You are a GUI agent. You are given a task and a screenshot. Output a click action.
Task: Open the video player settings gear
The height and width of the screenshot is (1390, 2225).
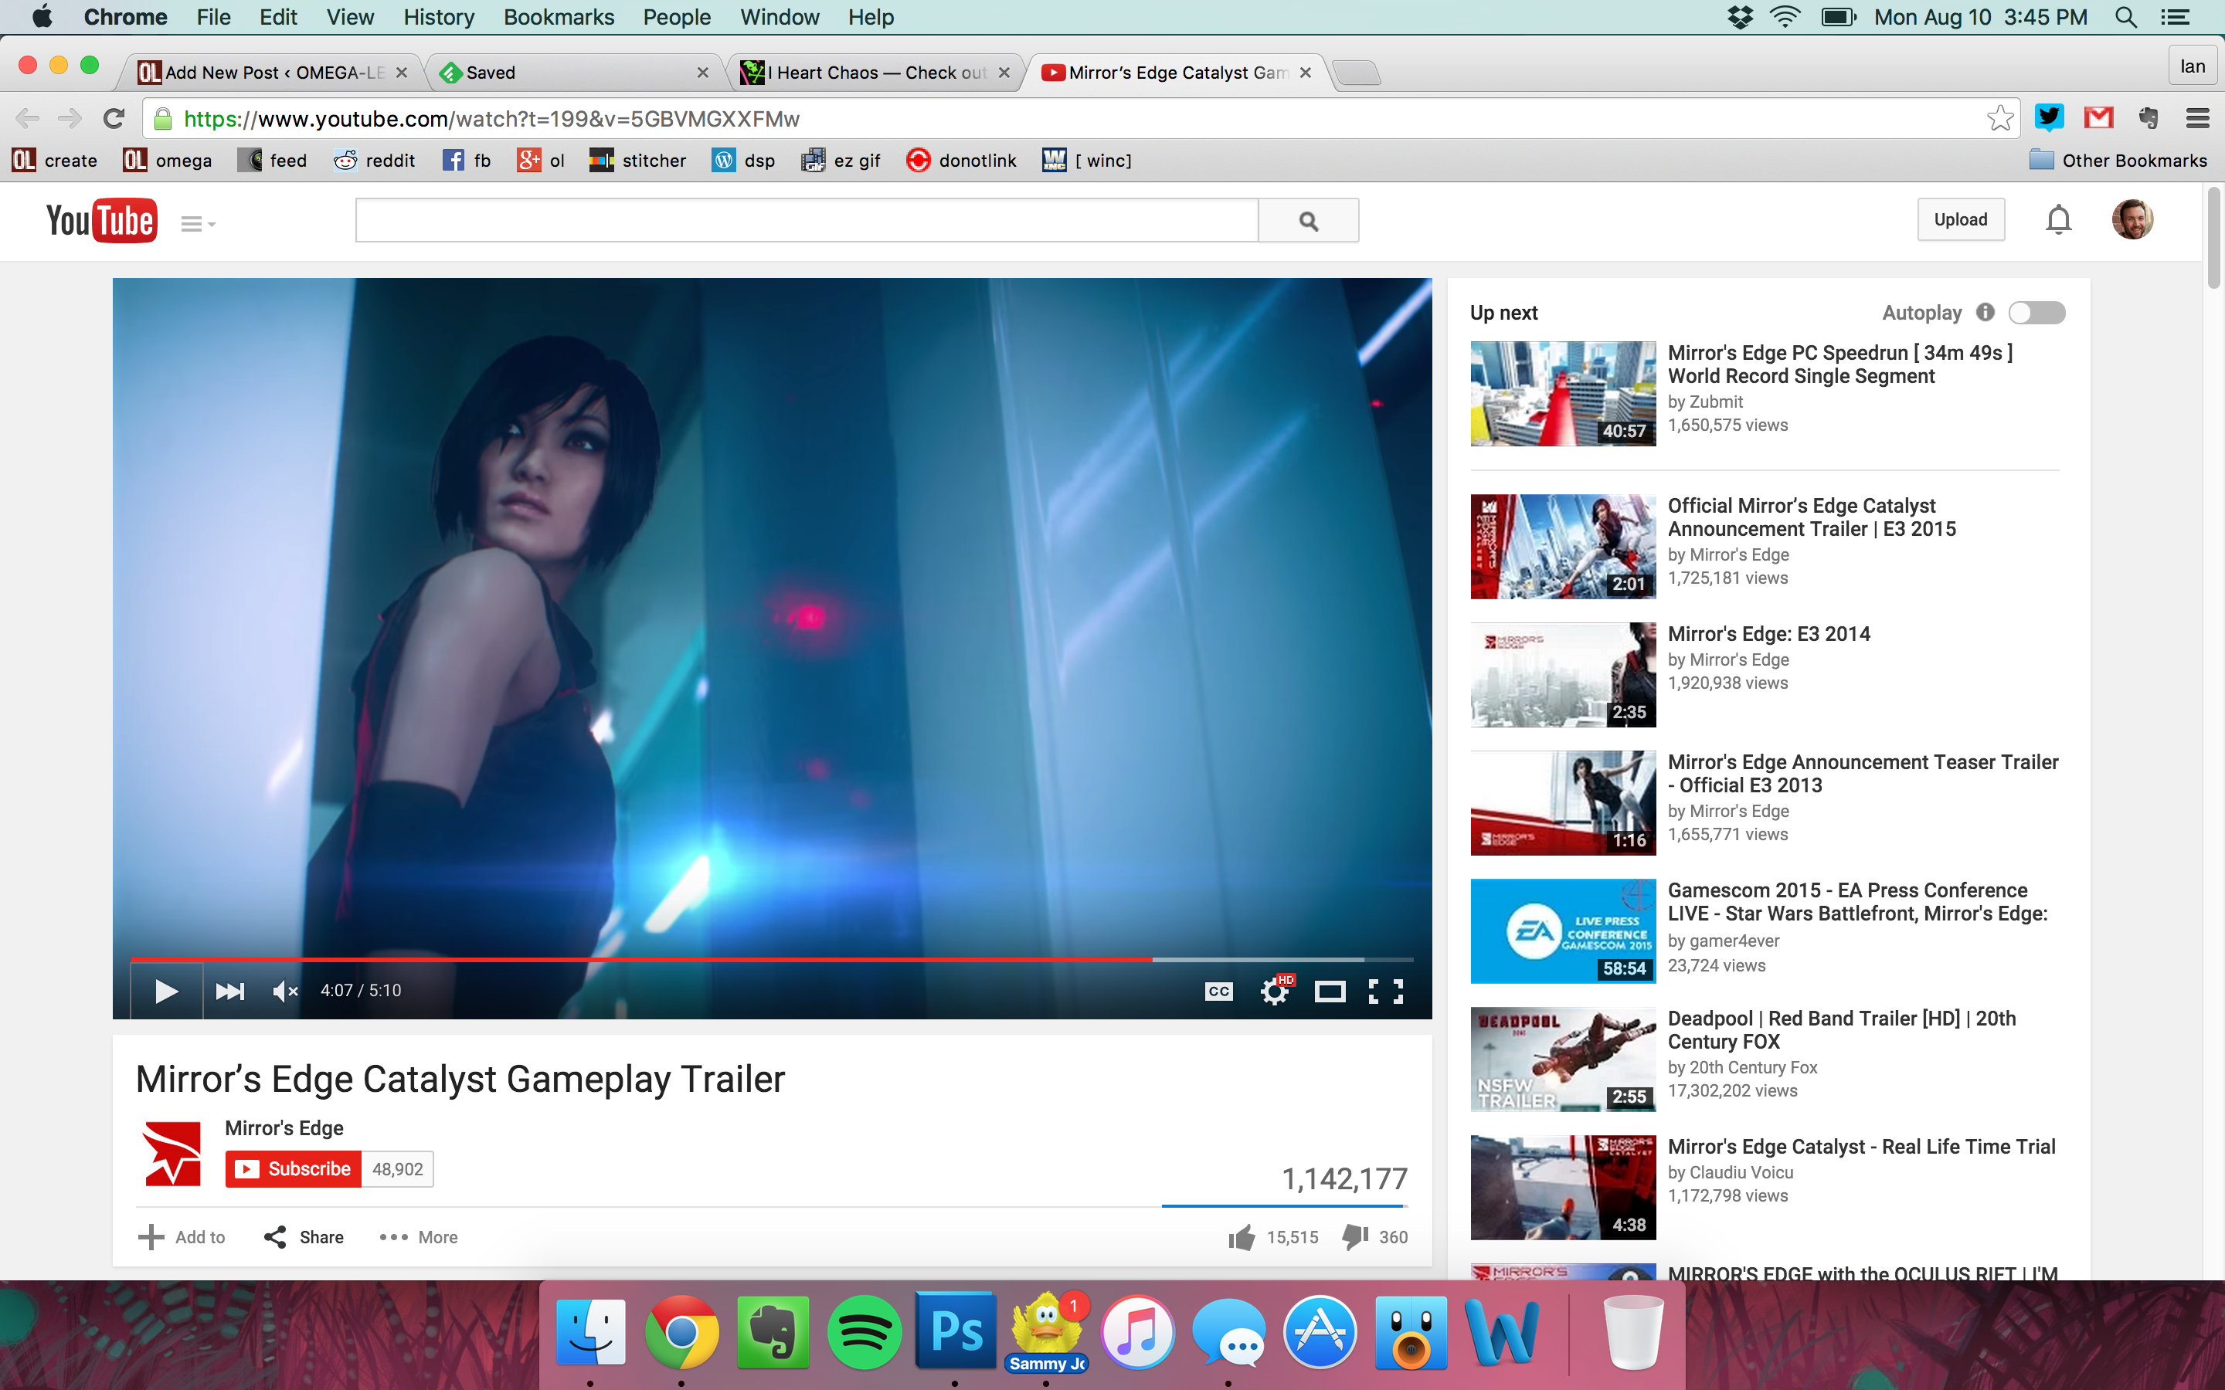(x=1276, y=990)
